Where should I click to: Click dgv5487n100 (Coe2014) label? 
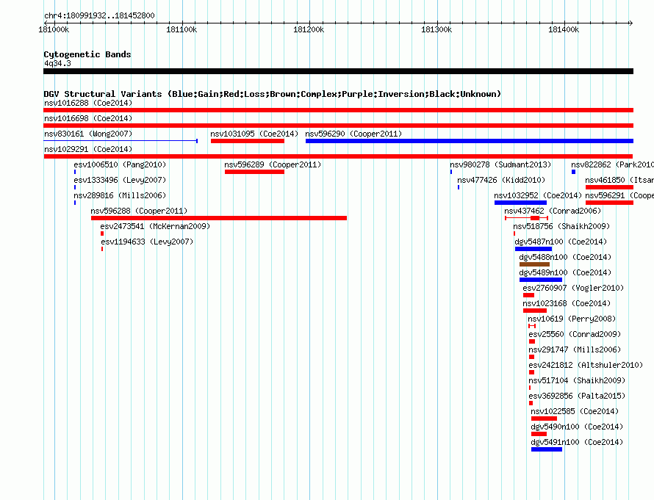coord(561,242)
